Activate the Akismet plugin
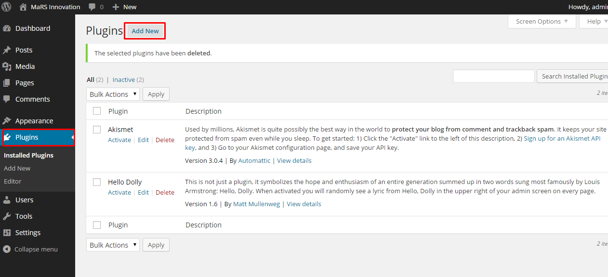 119,140
